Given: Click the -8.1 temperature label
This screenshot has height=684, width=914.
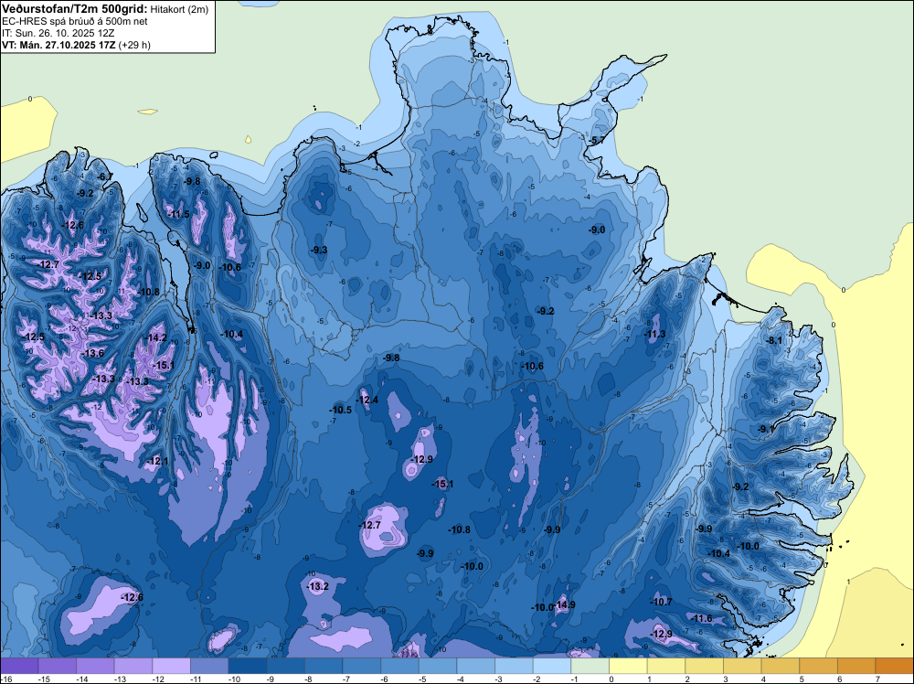Looking at the screenshot, I should tap(775, 340).
